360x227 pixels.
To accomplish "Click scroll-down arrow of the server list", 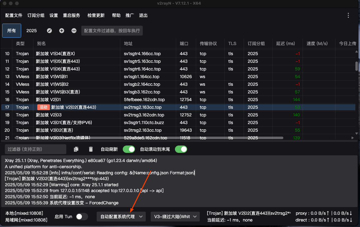I will 357,133.
